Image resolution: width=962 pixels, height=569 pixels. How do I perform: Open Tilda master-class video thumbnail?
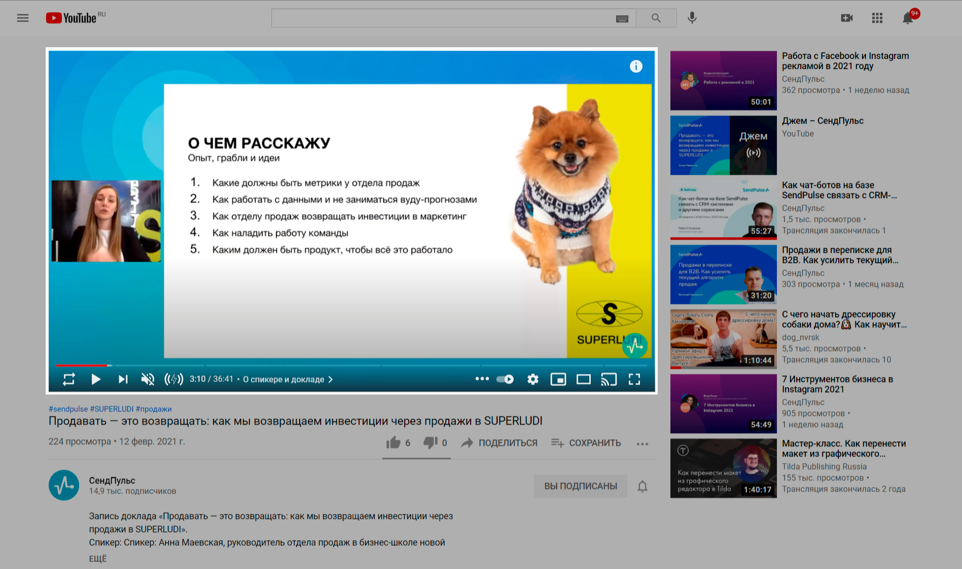[x=724, y=469]
